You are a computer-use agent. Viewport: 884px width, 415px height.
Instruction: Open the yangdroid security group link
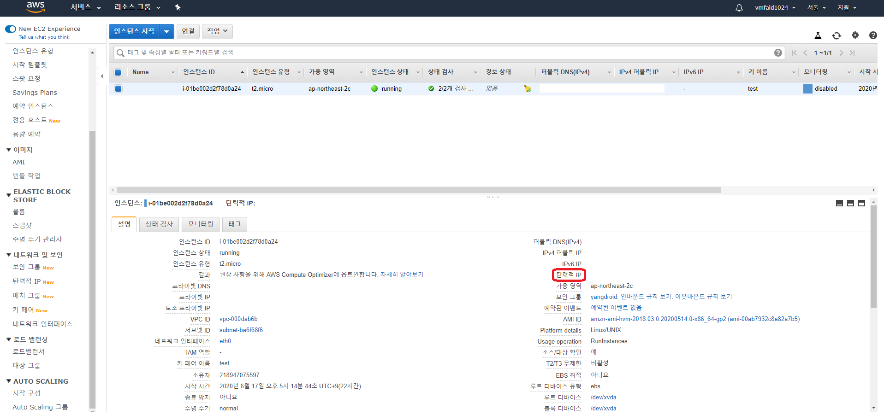[604, 297]
